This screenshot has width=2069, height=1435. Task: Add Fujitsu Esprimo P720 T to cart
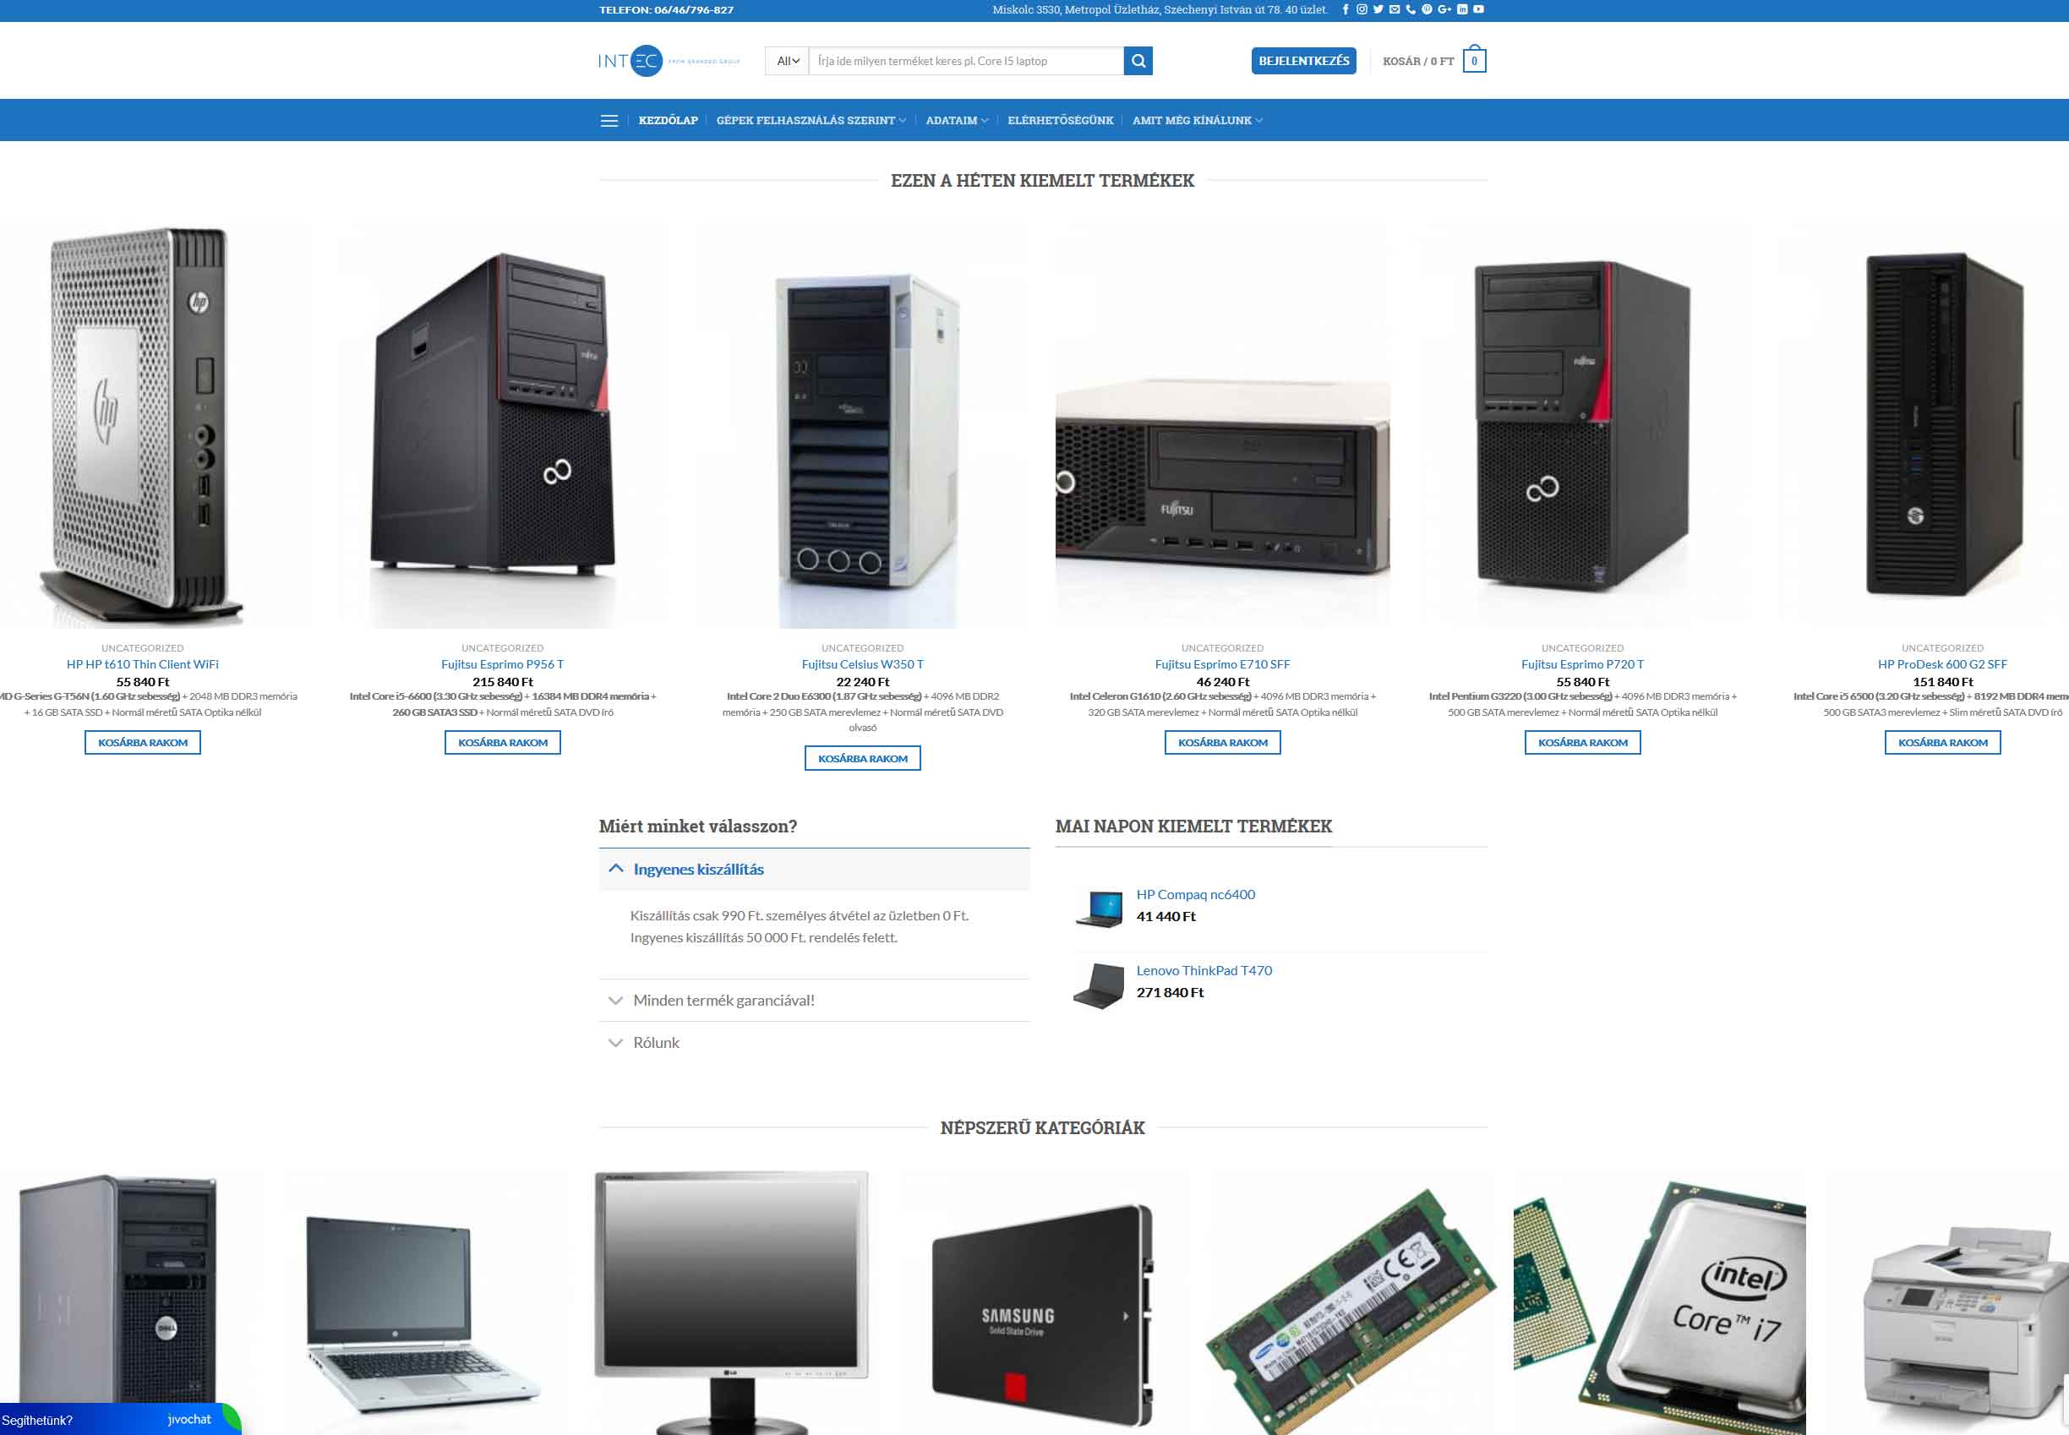(x=1582, y=743)
